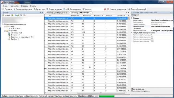Click the red clear-filter circle icon
The width and height of the screenshot is (174, 98).
[x=105, y=9]
